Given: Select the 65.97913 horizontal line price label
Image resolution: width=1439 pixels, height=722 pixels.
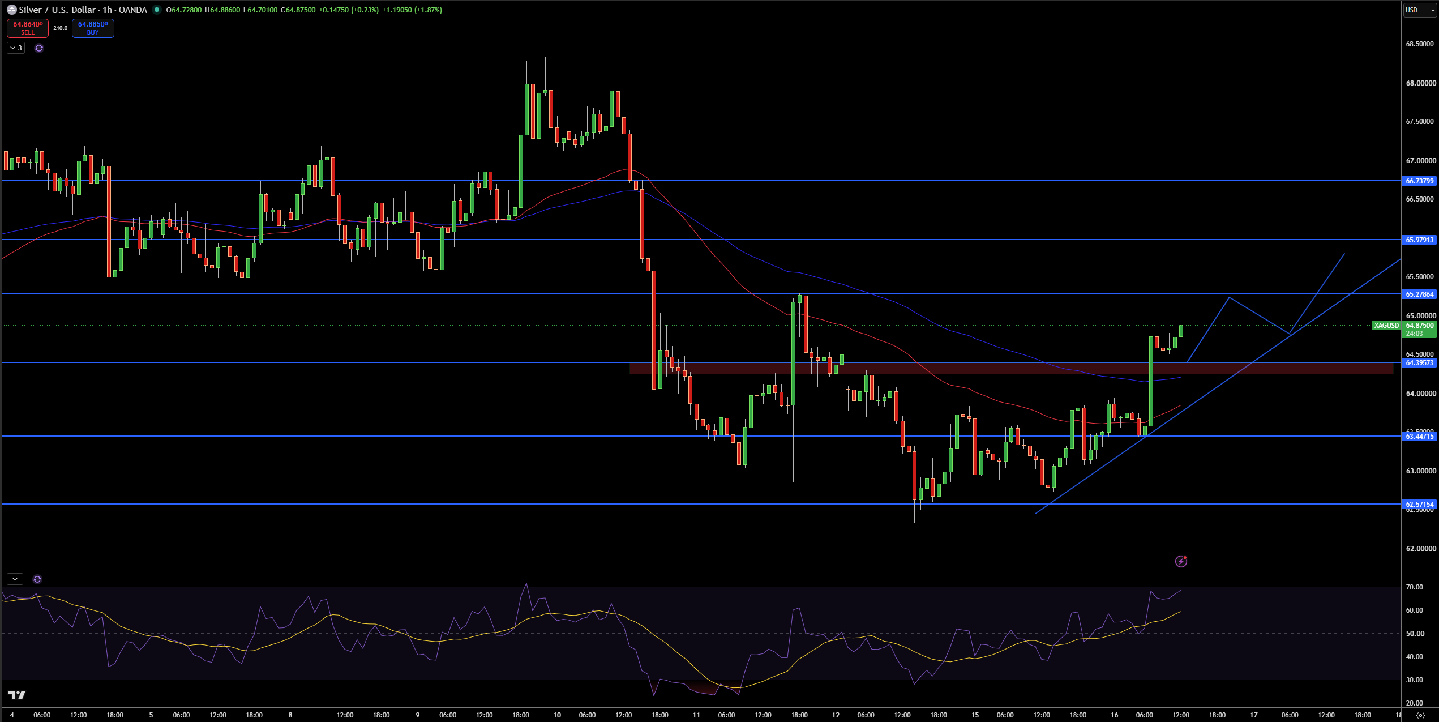Looking at the screenshot, I should click(x=1419, y=240).
